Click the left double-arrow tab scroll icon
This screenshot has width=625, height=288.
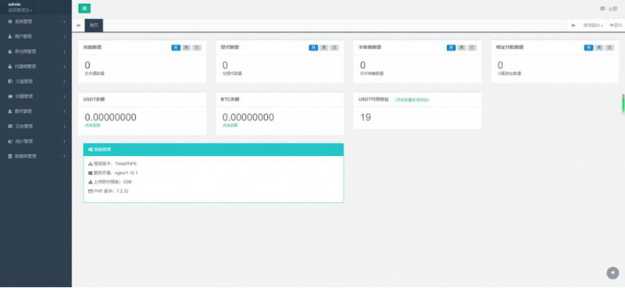(x=79, y=26)
